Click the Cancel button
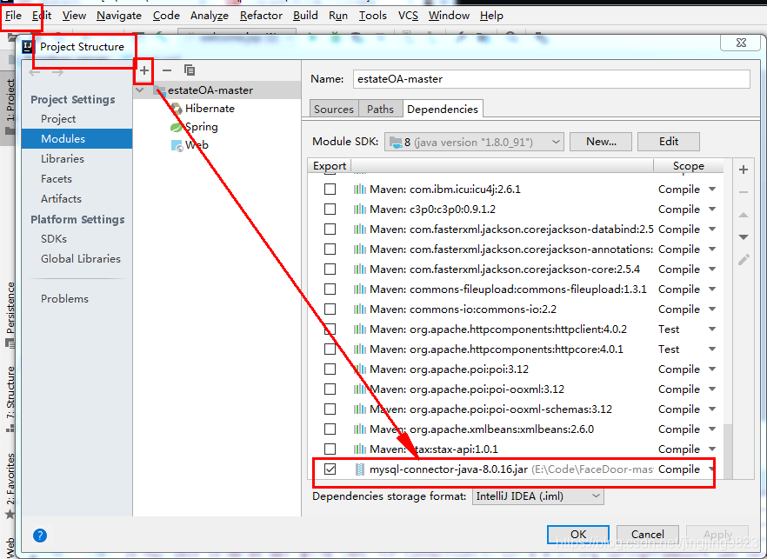This screenshot has width=767, height=559. [648, 535]
